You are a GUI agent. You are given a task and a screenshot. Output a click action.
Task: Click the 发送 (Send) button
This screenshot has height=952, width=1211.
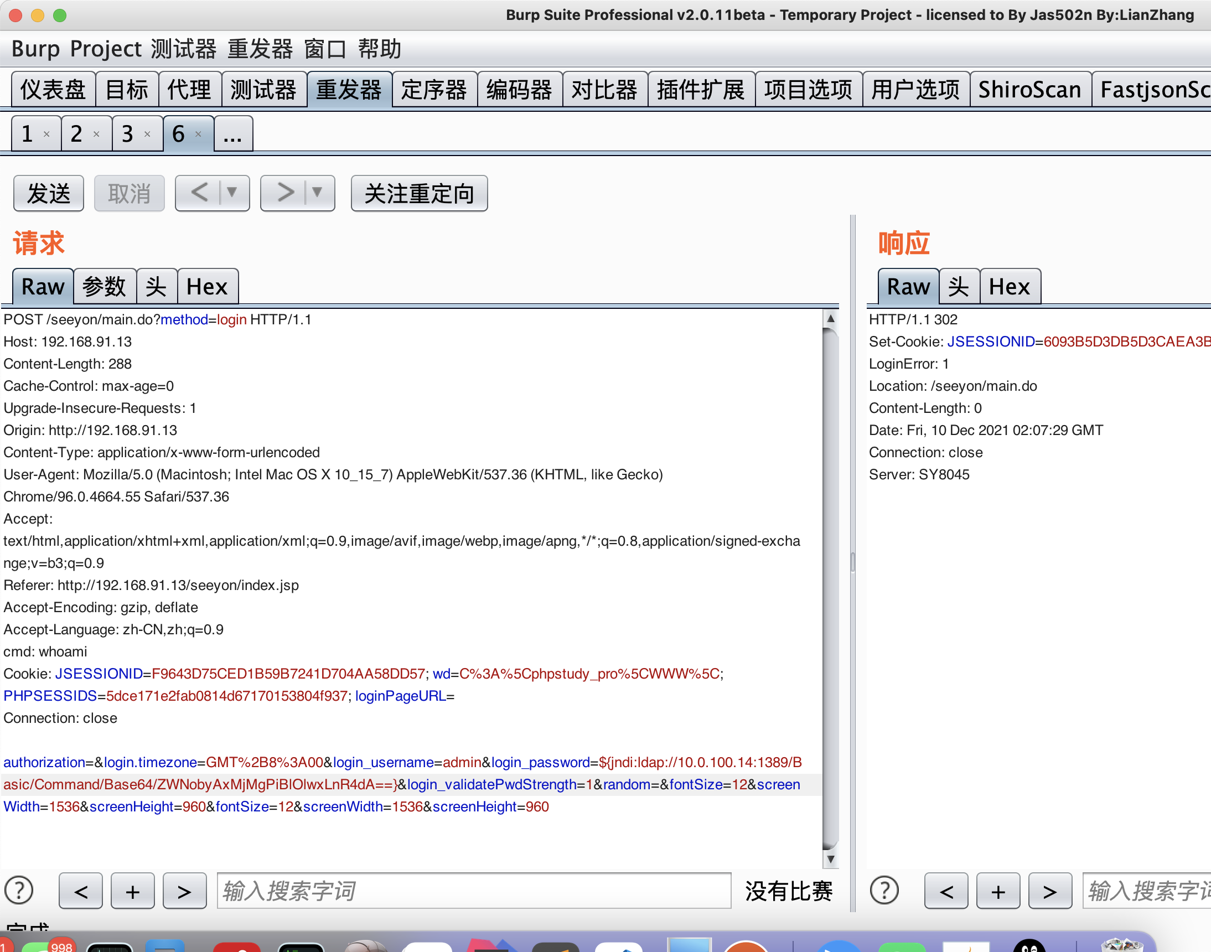(49, 193)
